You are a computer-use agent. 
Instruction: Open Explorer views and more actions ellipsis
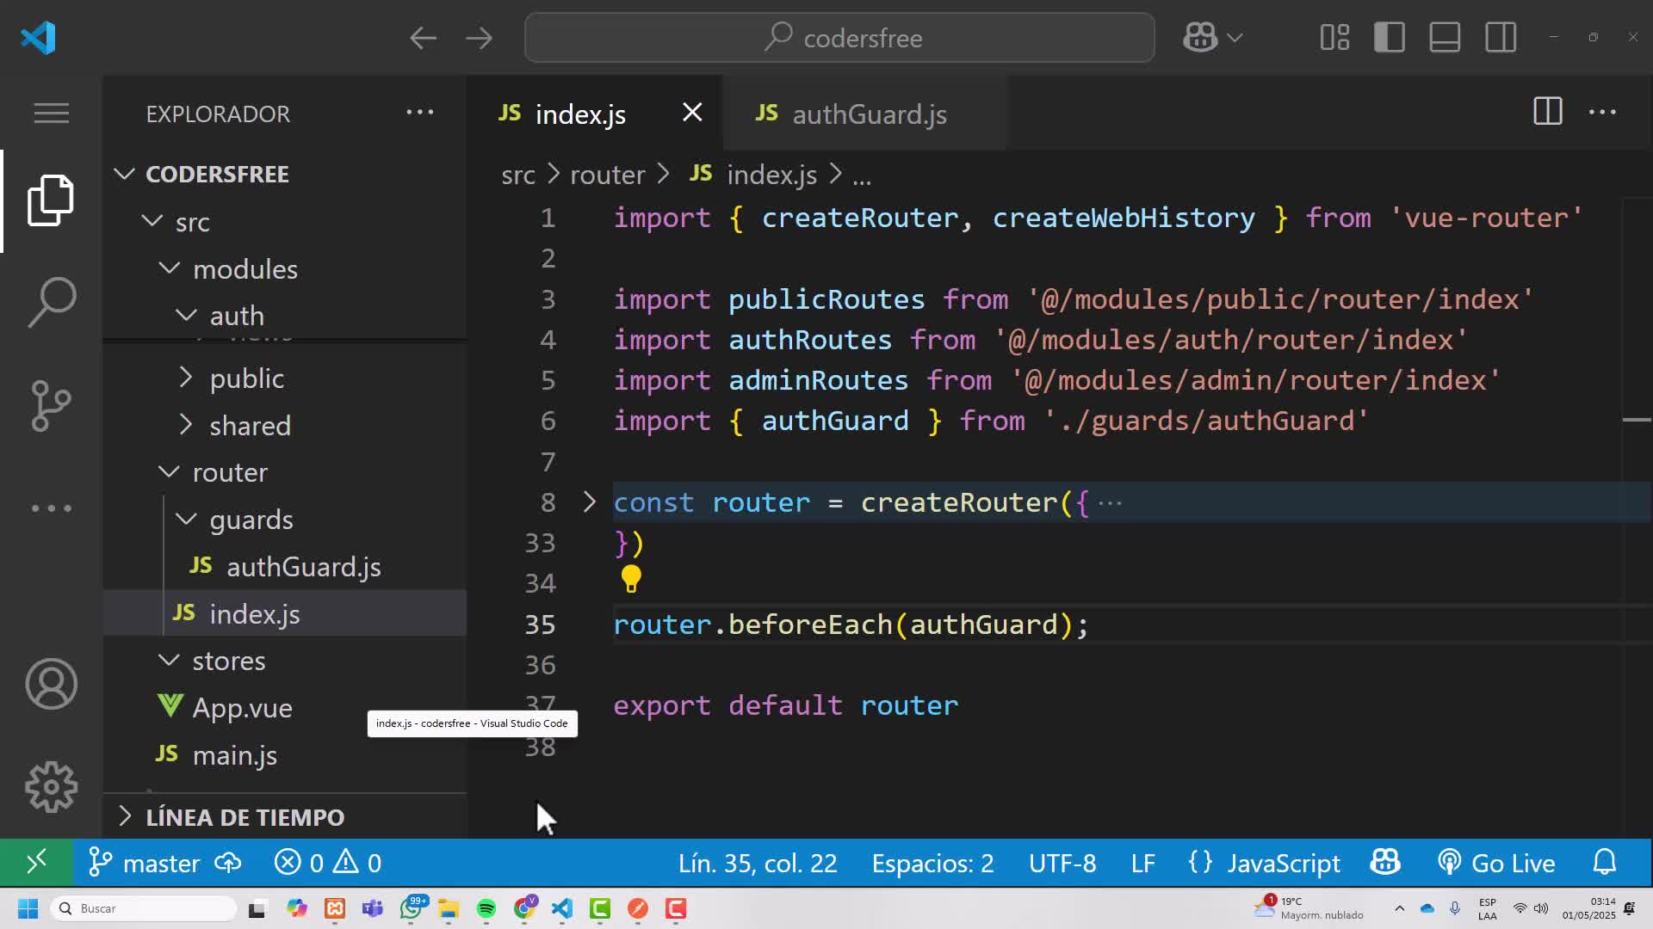point(420,112)
